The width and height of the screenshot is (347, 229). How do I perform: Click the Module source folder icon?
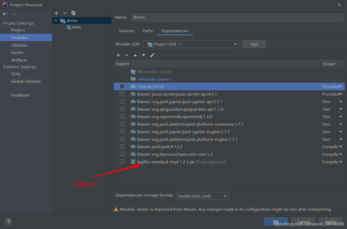(x=133, y=79)
